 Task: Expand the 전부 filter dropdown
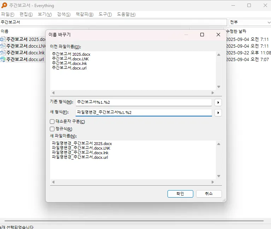tap(250, 22)
